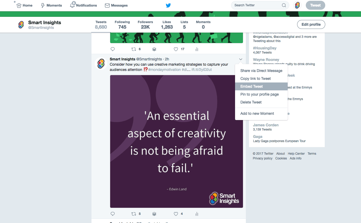Switch to the Likes tab
Image resolution: width=361 pixels, height=223 pixels.
coord(167,24)
